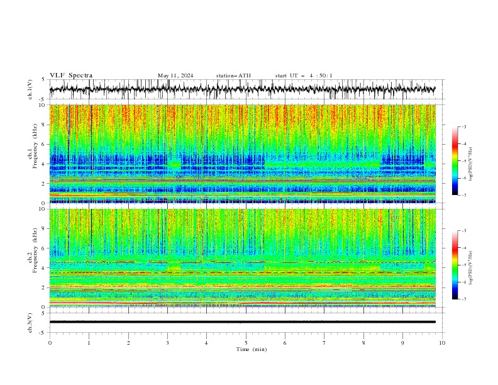The height and width of the screenshot is (385, 498).
Task: Click the "-7" tick on the lower colorbar
Action: click(463, 299)
